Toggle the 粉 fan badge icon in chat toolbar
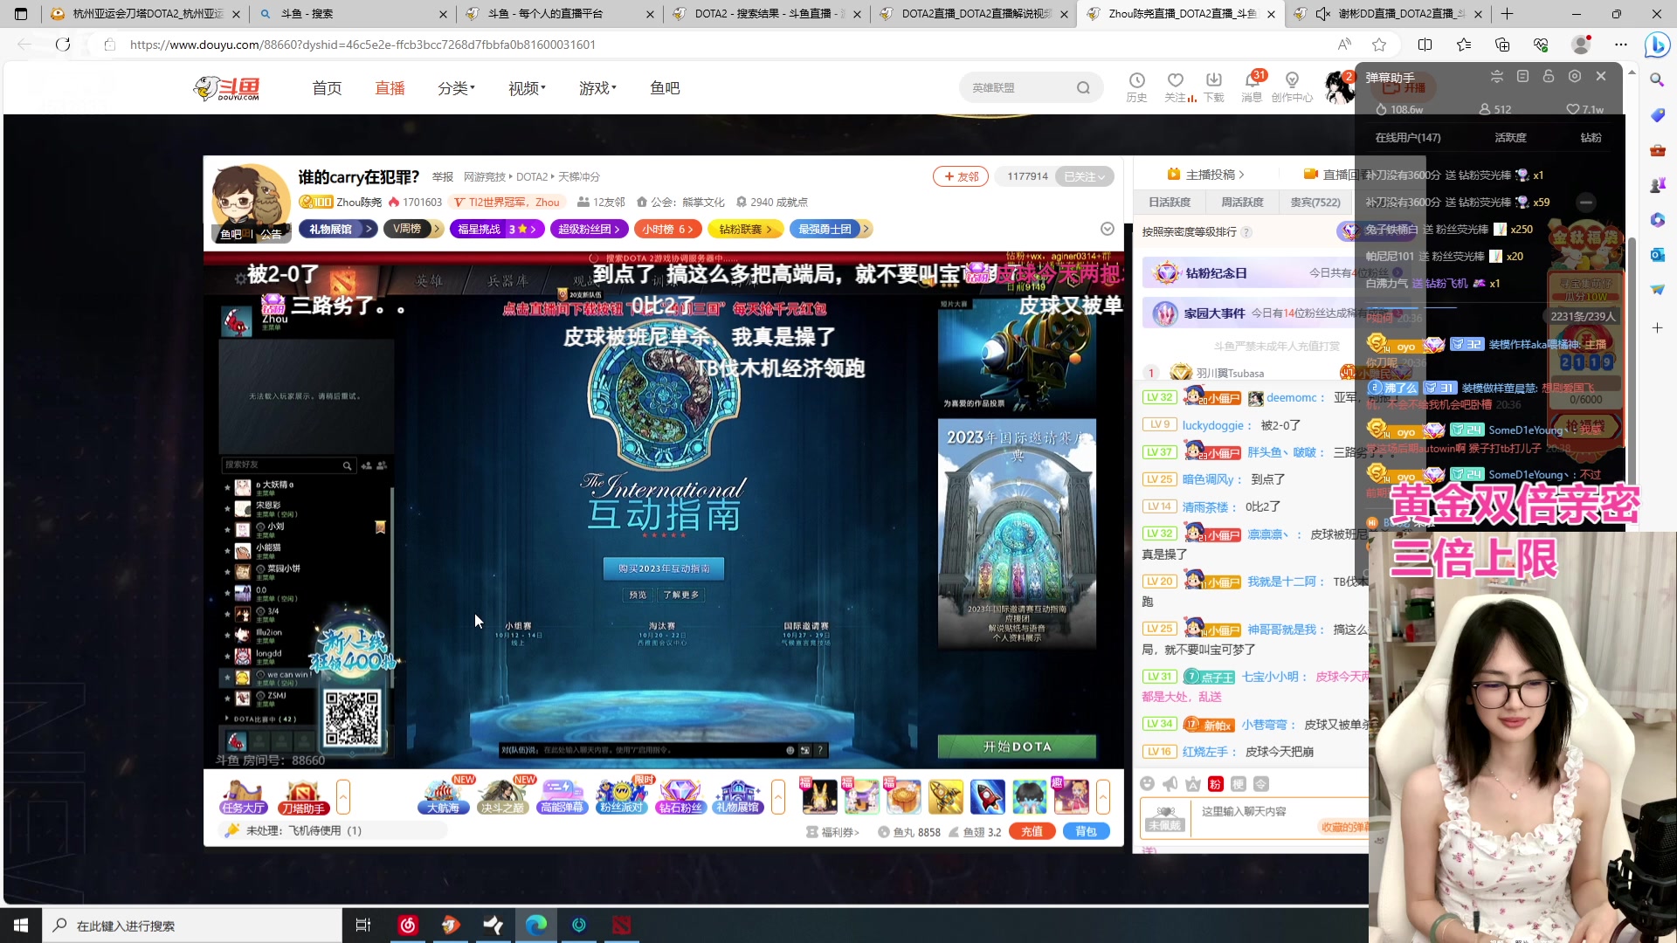The height and width of the screenshot is (943, 1677). [x=1215, y=784]
